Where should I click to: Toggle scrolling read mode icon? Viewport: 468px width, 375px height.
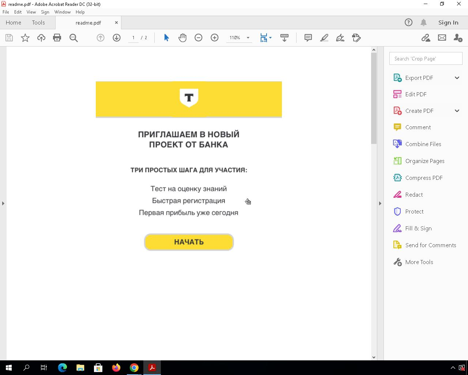284,38
